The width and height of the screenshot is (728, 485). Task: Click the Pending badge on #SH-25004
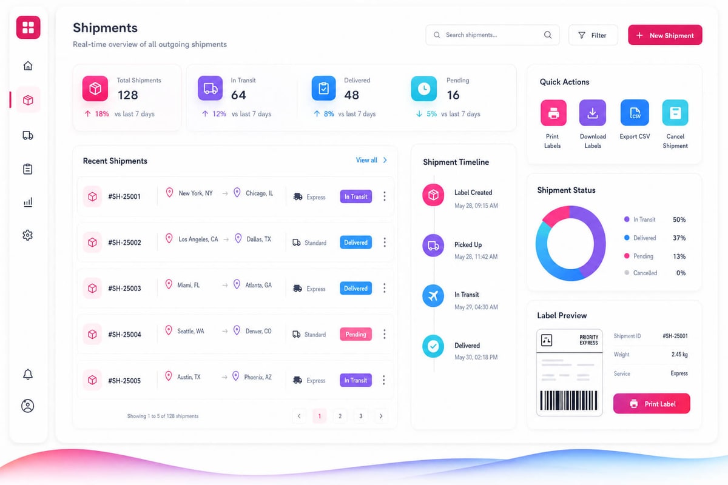pyautogui.click(x=356, y=335)
